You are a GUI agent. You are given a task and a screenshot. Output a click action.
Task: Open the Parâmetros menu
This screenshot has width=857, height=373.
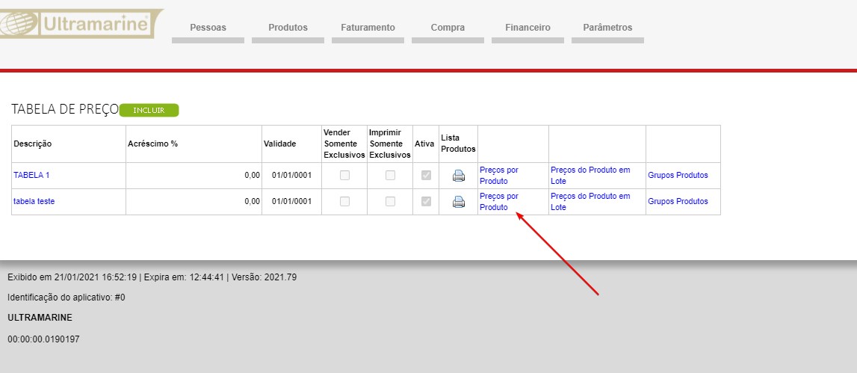(607, 28)
